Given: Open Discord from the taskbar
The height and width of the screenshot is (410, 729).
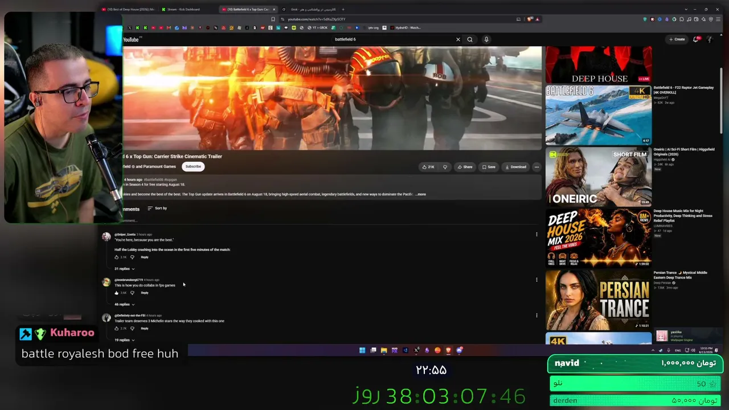Looking at the screenshot, I should pyautogui.click(x=459, y=350).
